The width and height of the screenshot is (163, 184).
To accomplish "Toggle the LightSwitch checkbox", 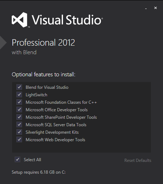I will pyautogui.click(x=19, y=94).
